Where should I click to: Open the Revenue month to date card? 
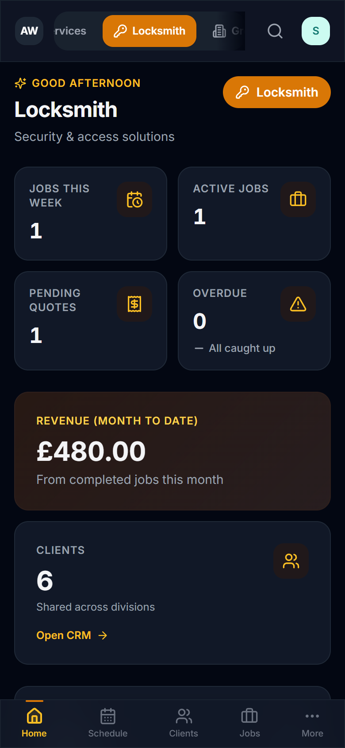point(172,451)
